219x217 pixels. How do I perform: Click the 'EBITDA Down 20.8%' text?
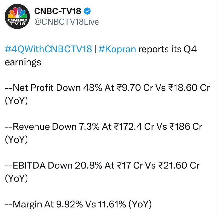[57, 166]
